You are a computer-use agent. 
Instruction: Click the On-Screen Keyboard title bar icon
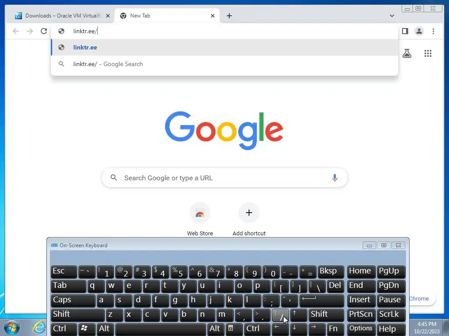(x=54, y=245)
